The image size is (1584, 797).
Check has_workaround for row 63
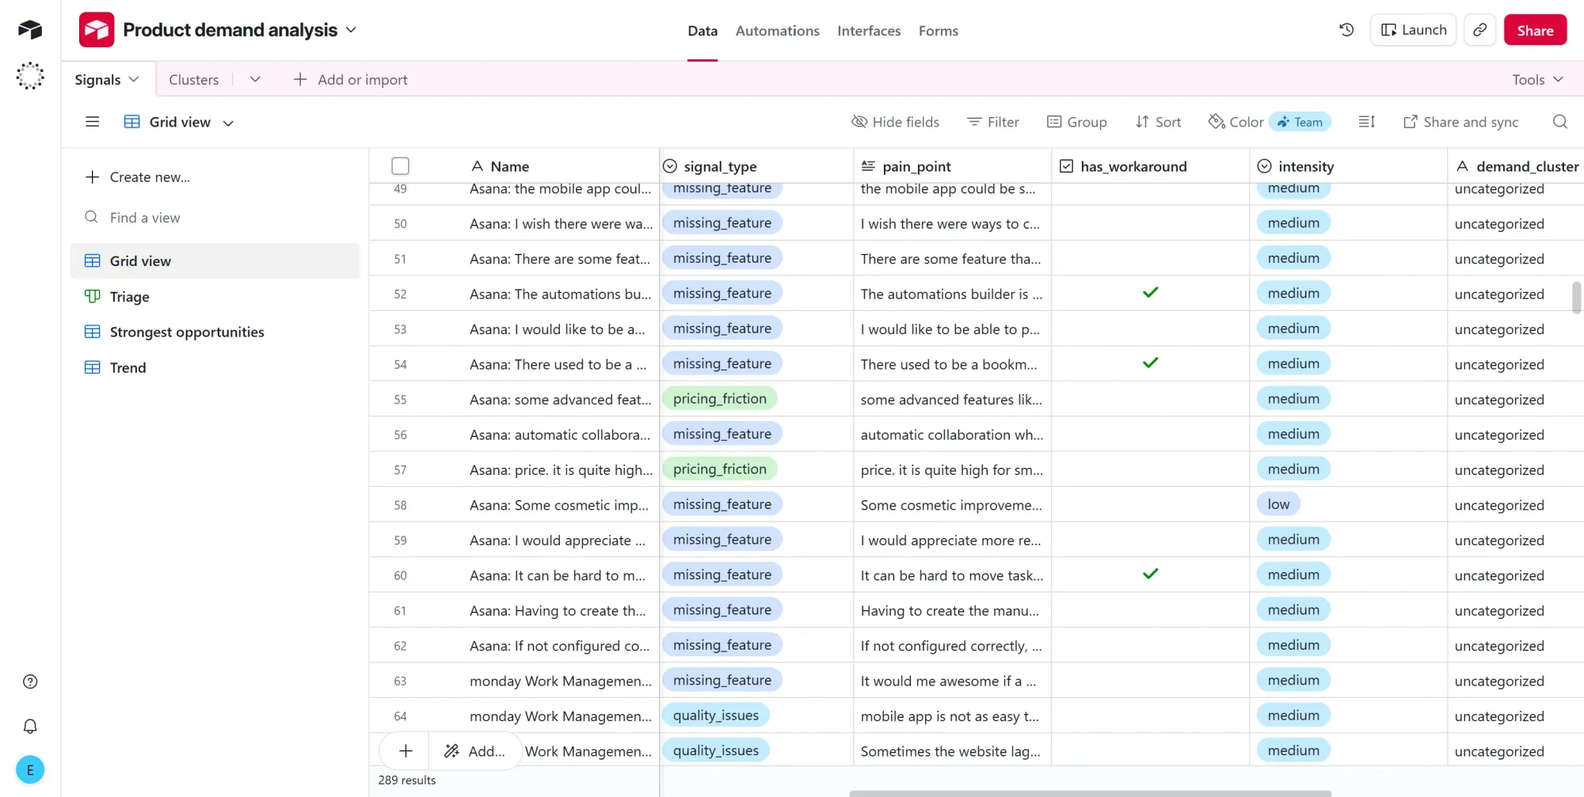[1151, 681]
